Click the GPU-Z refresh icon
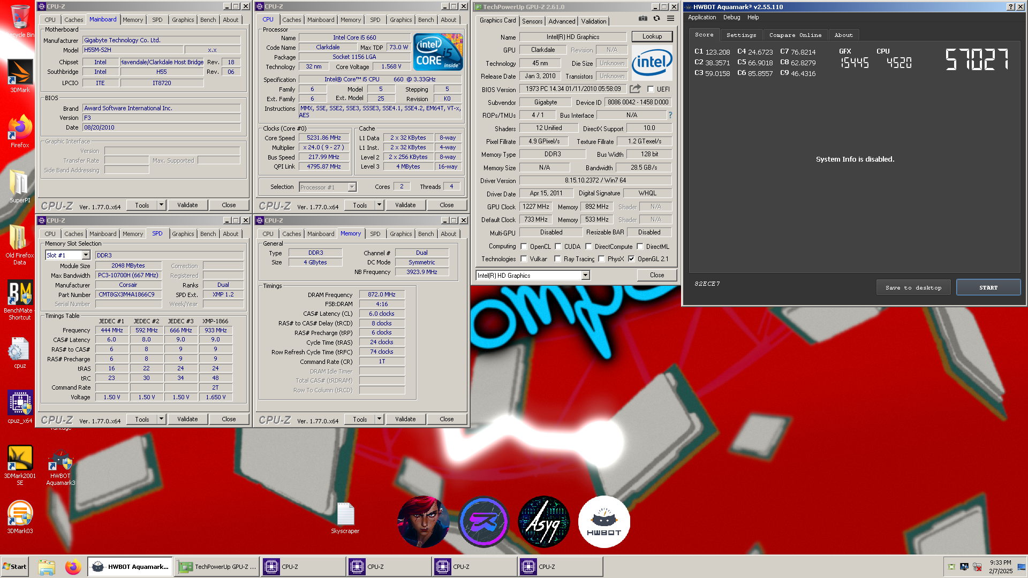1028x578 pixels. (656, 19)
